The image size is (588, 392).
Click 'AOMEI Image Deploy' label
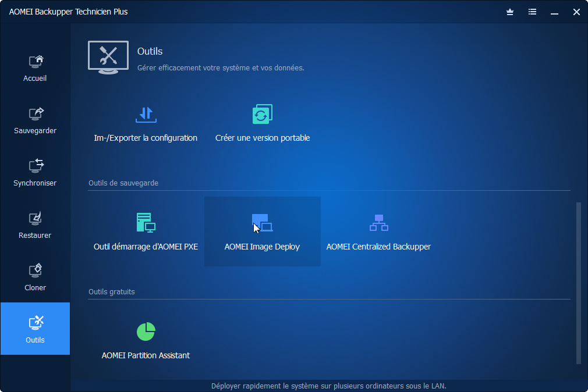pyautogui.click(x=262, y=247)
